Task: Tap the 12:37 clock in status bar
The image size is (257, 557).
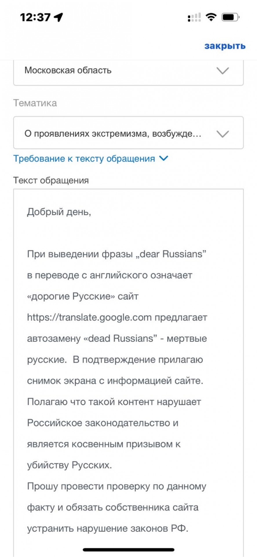Action: [x=35, y=17]
